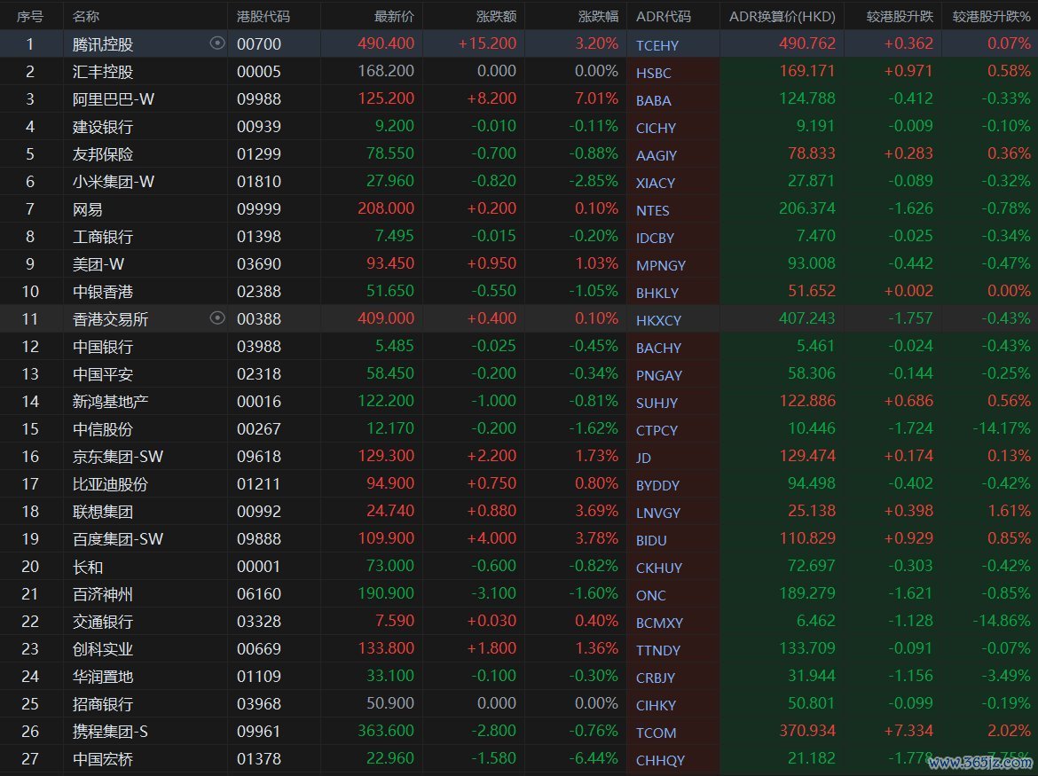Select 长和 stock name
This screenshot has width=1038, height=776.
87,567
